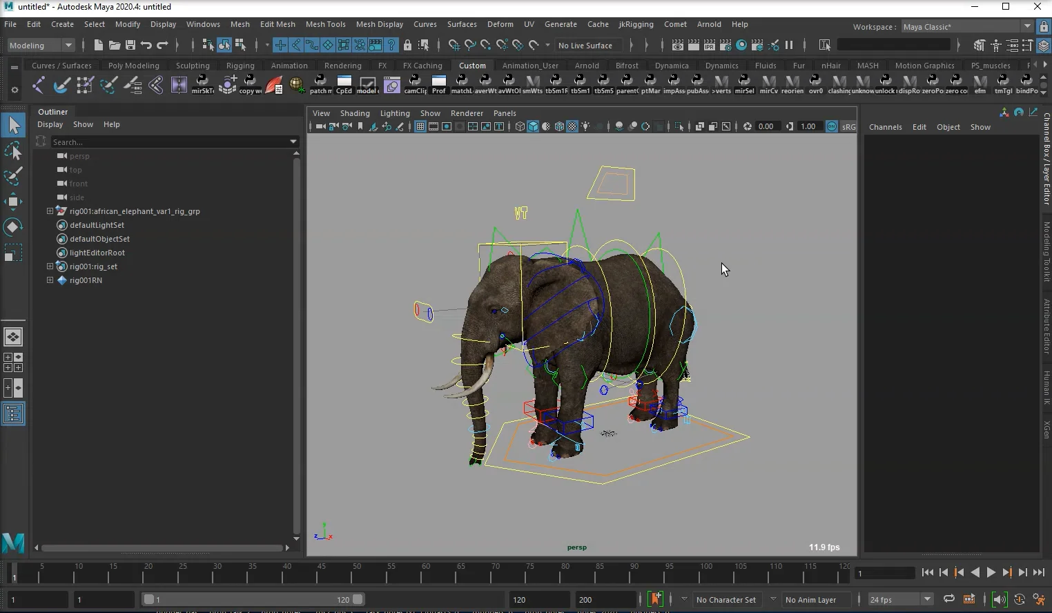The height and width of the screenshot is (613, 1052).
Task: Toggle the sRGB color management button
Action: [848, 126]
